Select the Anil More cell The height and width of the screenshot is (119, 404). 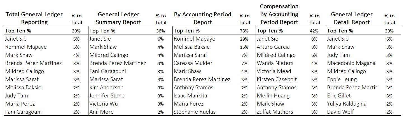[x=102, y=112]
